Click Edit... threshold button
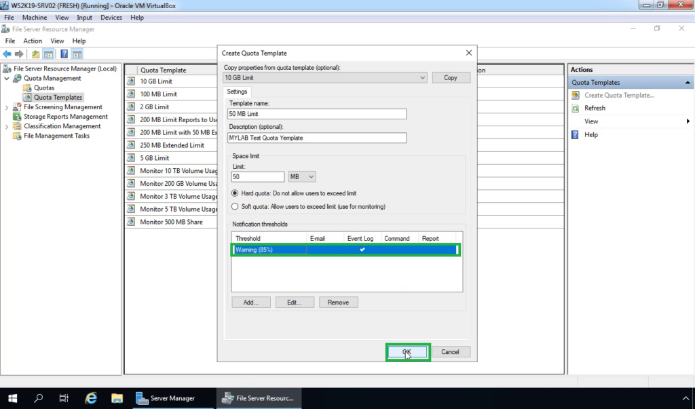695x409 pixels. tap(295, 303)
